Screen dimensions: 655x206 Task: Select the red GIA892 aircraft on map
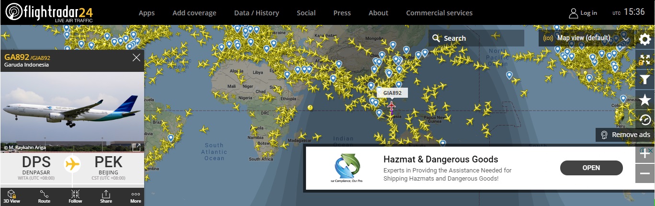392,106
